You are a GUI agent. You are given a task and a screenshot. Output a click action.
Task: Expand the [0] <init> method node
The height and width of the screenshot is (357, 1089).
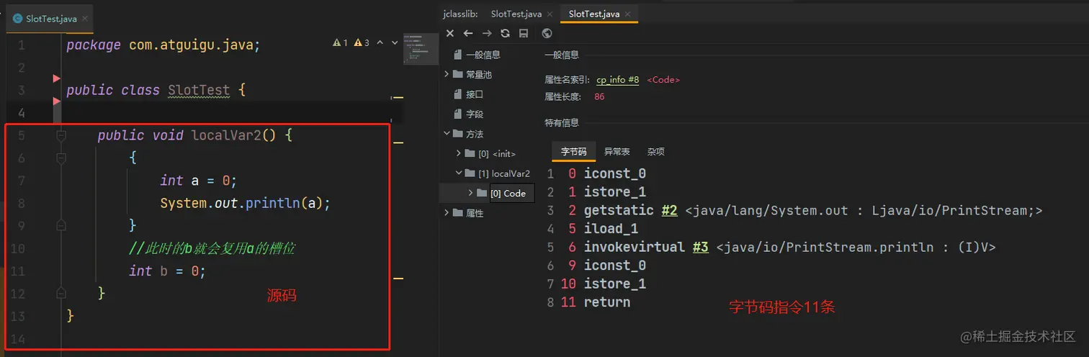pyautogui.click(x=459, y=153)
